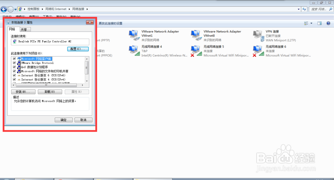334x180 pixels.
Task: Expand arrow after 网络连接 breadcrumb
Action: point(87,9)
